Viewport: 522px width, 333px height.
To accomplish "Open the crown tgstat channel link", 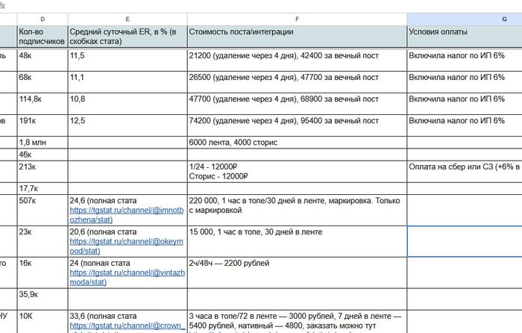I will pyautogui.click(x=127, y=326).
